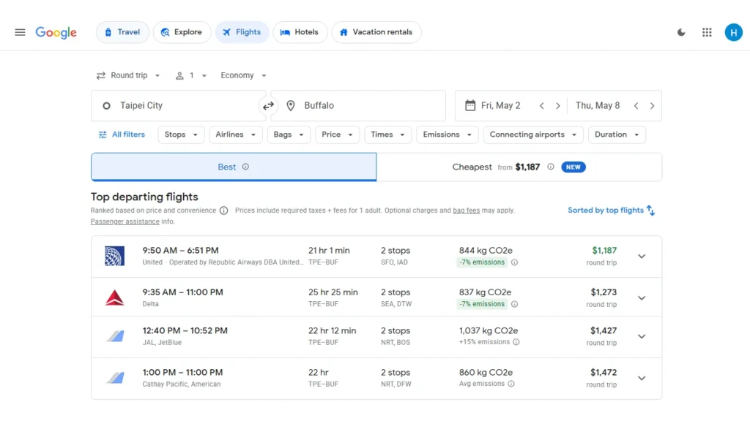750x421 pixels.
Task: Open the Vacation rentals tab
Action: pos(376,32)
